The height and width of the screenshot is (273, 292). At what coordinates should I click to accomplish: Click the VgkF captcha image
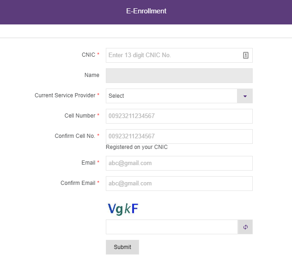[123, 209]
